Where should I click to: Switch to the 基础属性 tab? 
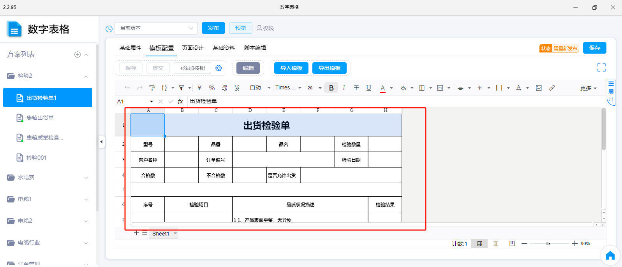pos(130,48)
